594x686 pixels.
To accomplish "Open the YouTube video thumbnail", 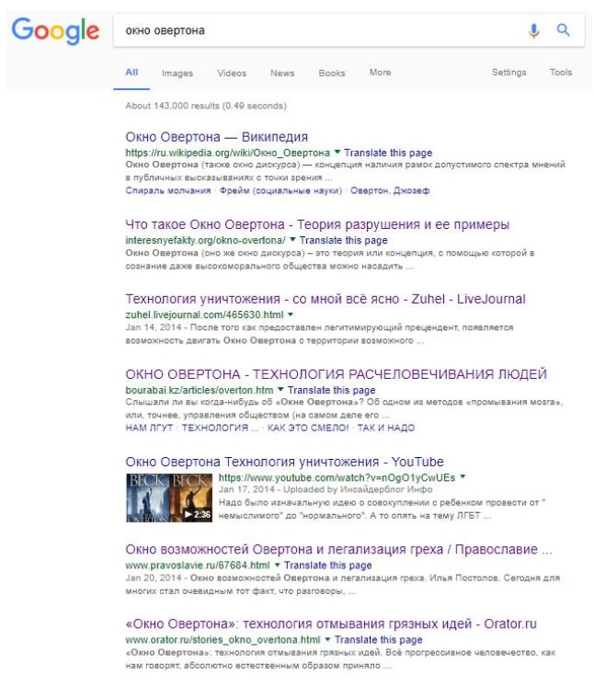I will 169,497.
